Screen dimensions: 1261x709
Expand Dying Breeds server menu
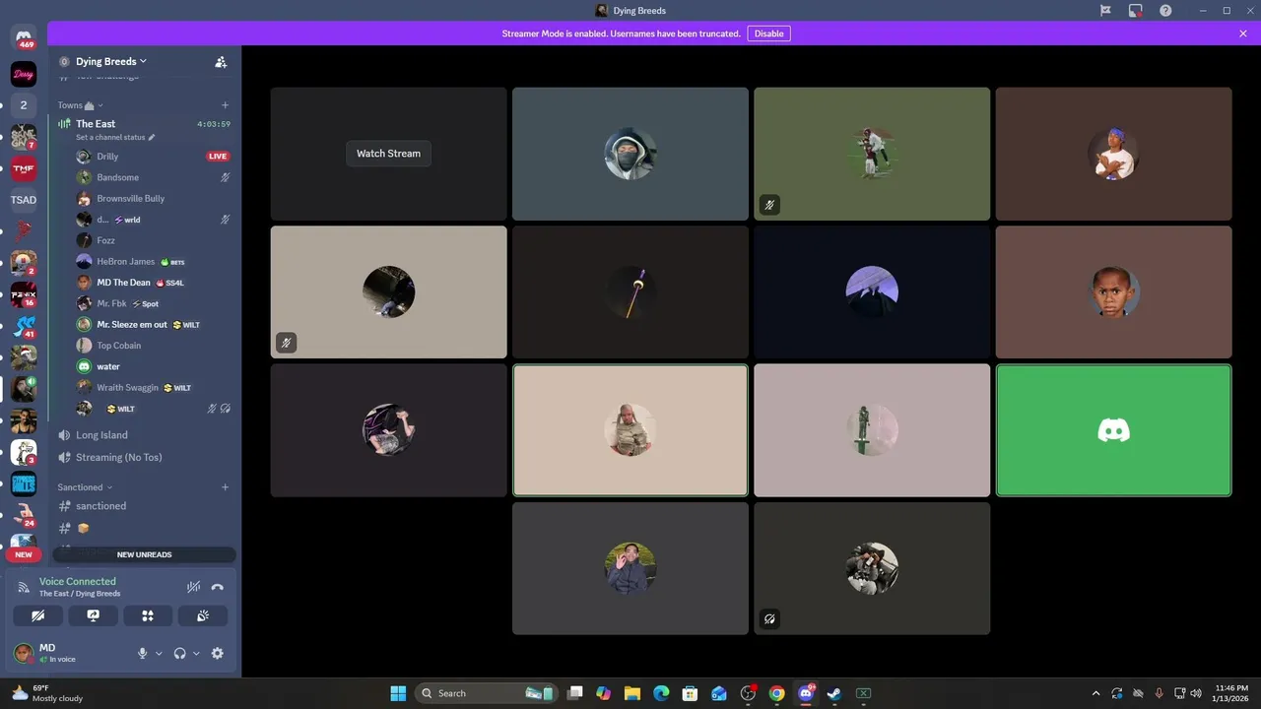(110, 61)
